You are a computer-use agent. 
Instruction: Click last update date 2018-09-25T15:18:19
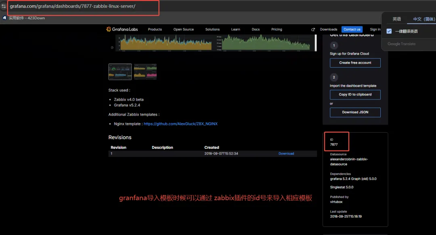(x=346, y=216)
